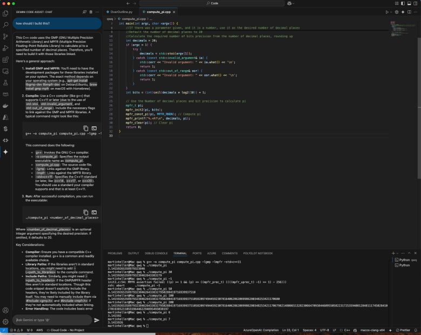This screenshot has height=335, width=421.
Task: Delete the Gemini chat history with trash icon
Action: pyautogui.click(x=90, y=11)
